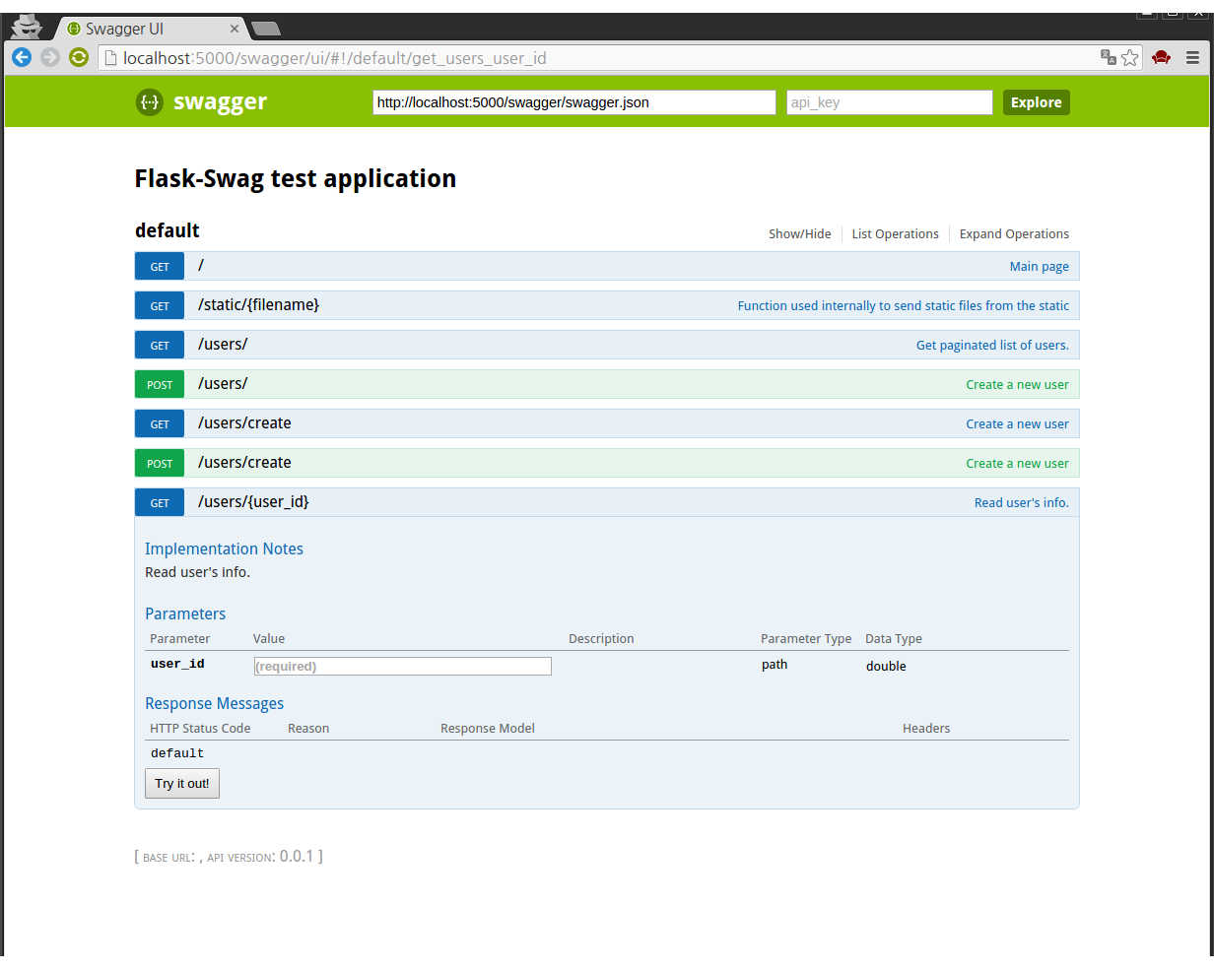Click List Operations link
Viewport: 1214px width, 969px height.
(x=896, y=234)
